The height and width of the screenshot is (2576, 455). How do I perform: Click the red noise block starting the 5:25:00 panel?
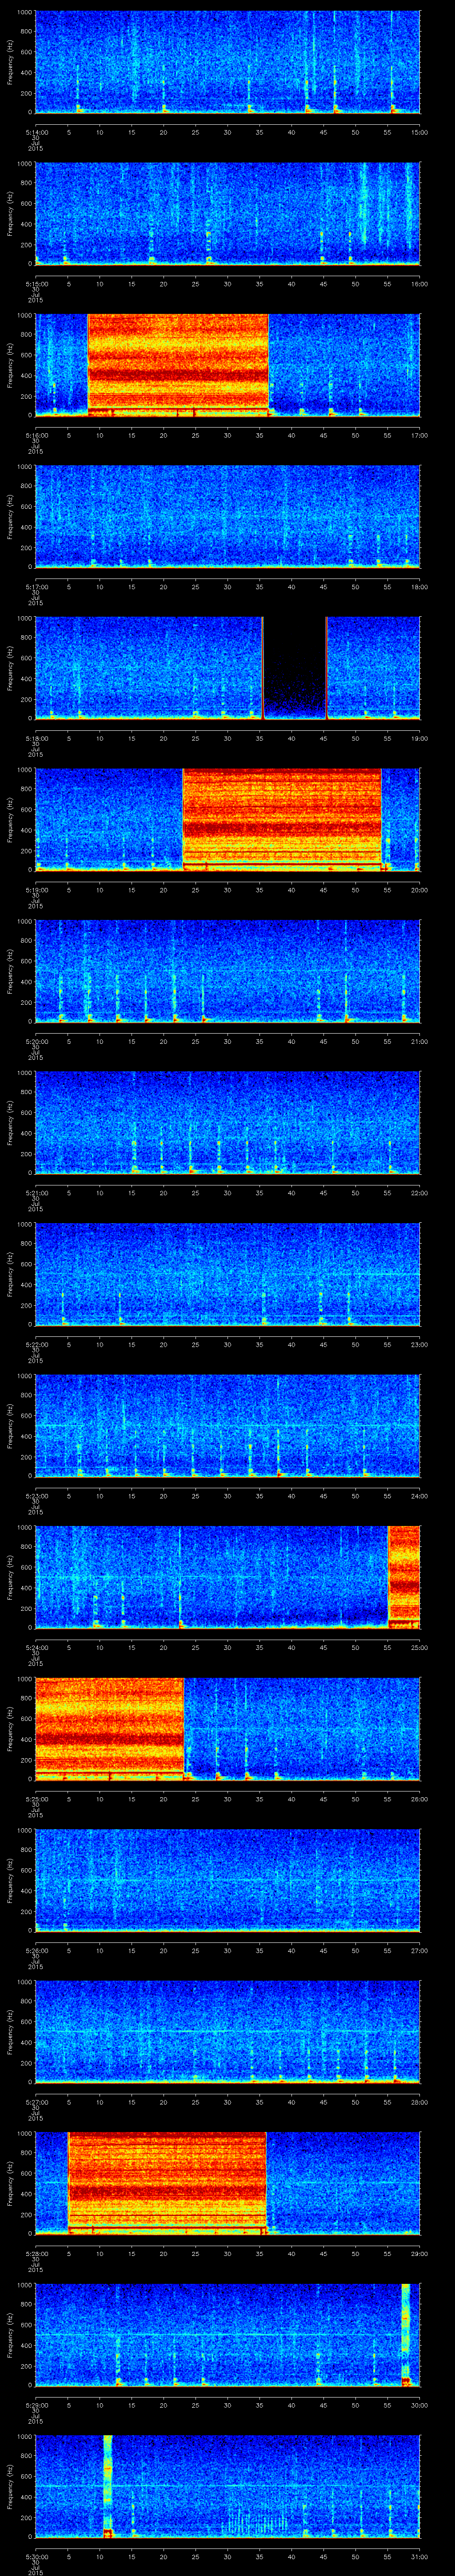pos(110,1728)
